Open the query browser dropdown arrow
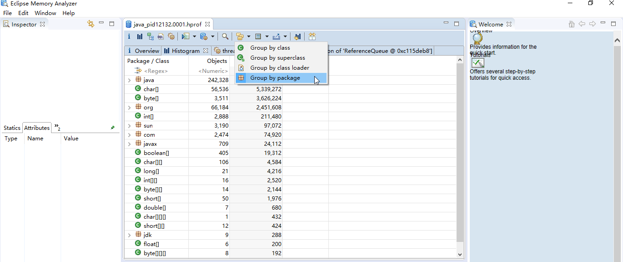Screen dimensions: 623x262 (x=213, y=36)
